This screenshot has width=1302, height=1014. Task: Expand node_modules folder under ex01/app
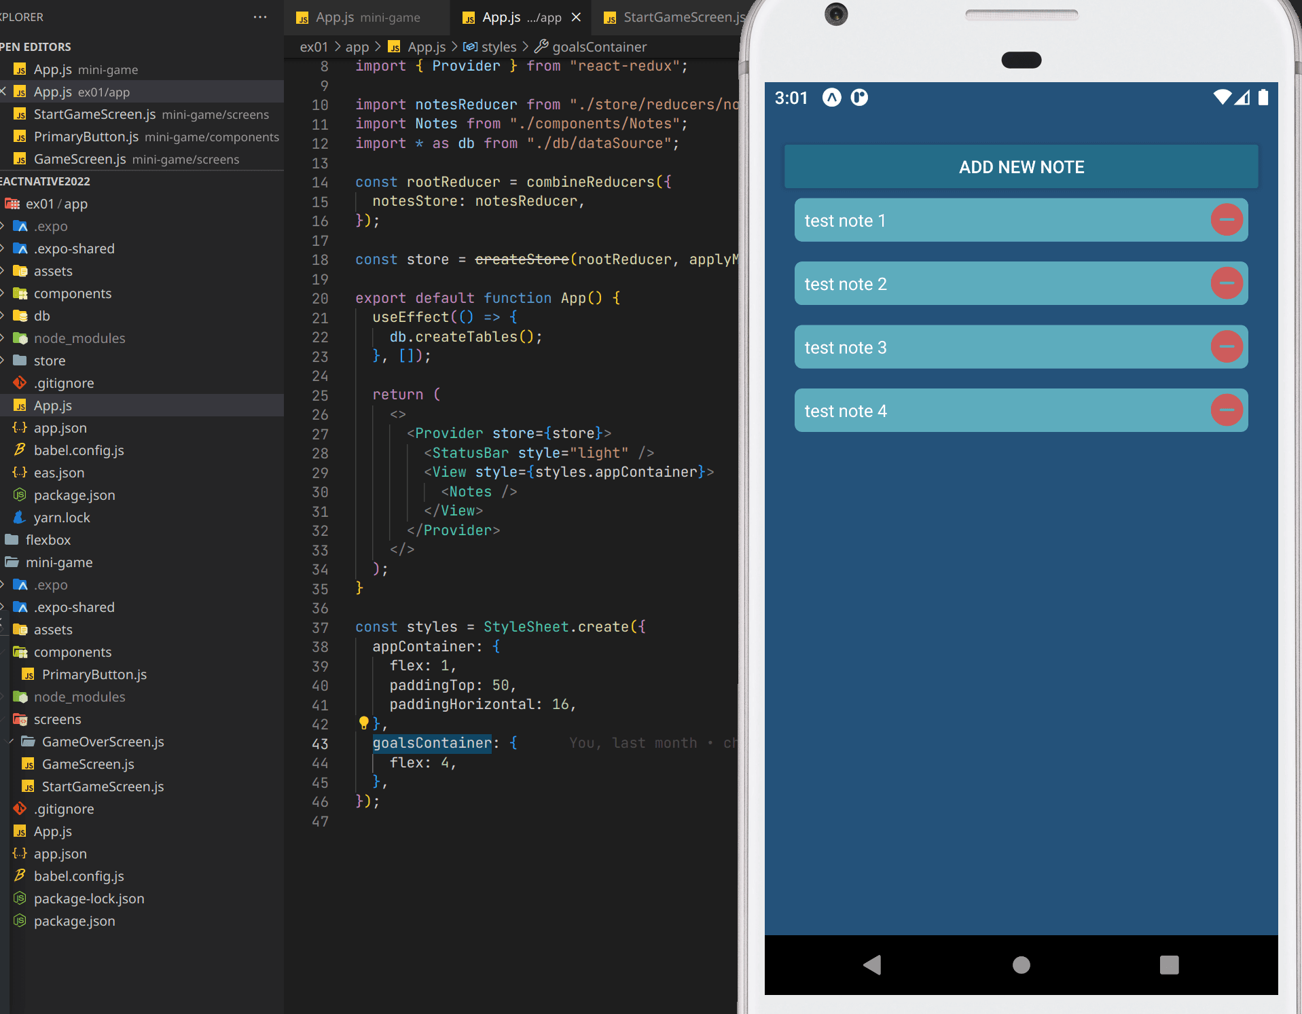[x=142, y=338]
